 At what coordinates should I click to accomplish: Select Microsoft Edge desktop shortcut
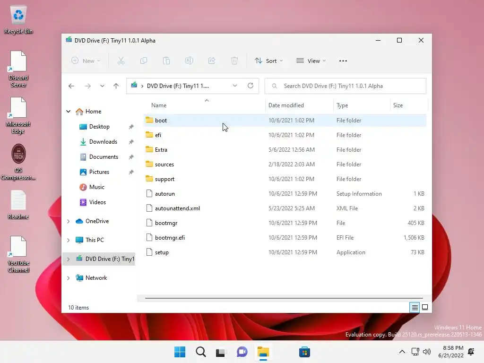(x=18, y=115)
